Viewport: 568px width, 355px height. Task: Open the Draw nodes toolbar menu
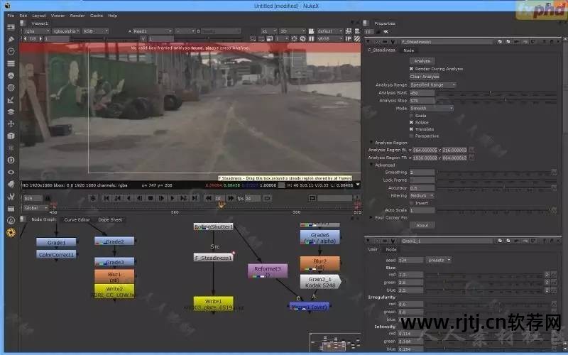[x=11, y=39]
